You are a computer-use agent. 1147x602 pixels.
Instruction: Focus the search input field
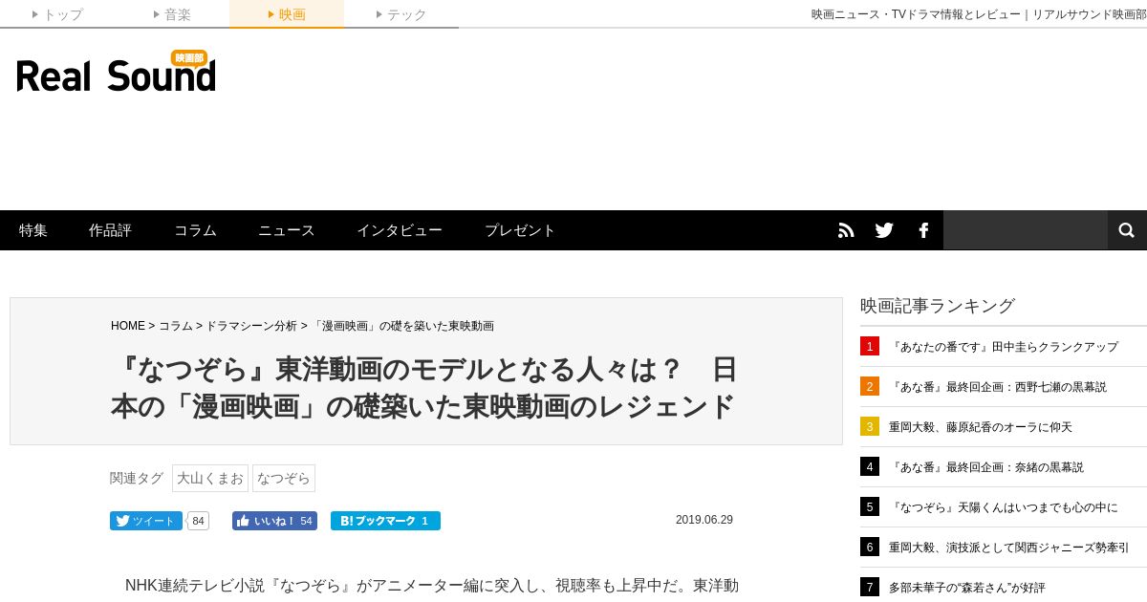click(1026, 230)
